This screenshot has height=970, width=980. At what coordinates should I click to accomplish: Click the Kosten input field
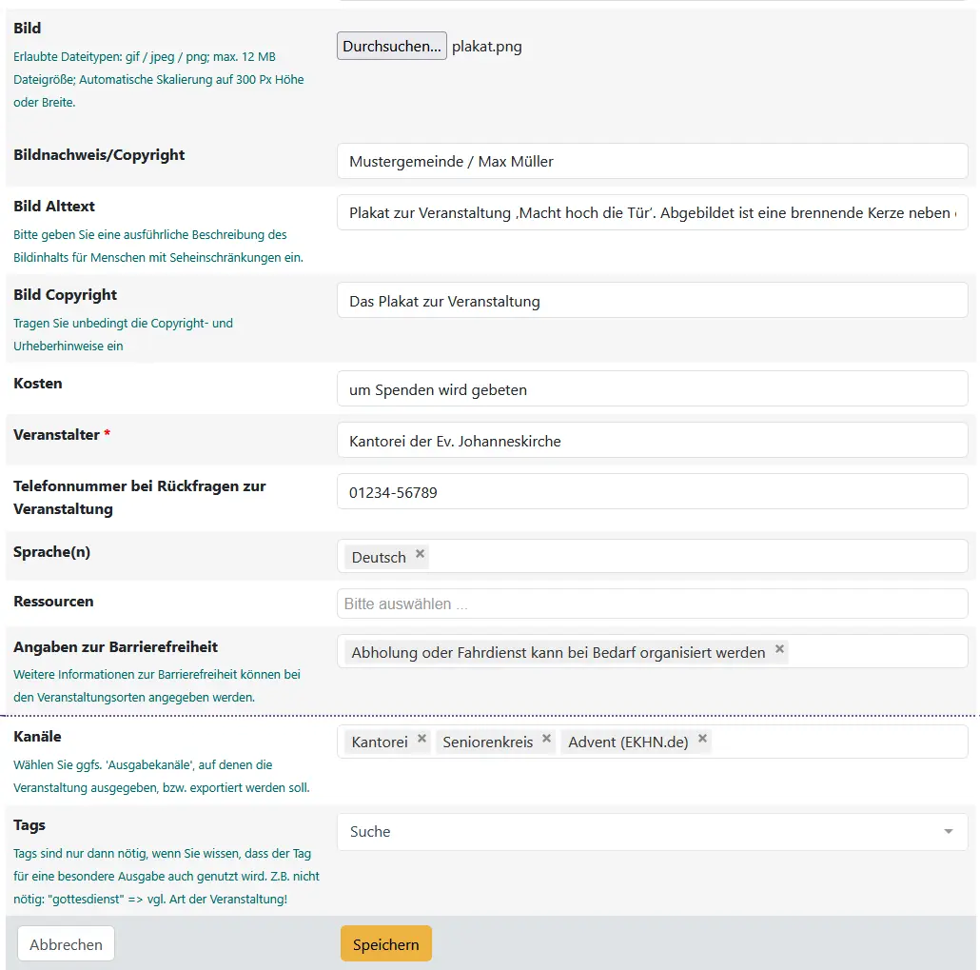[x=652, y=388]
